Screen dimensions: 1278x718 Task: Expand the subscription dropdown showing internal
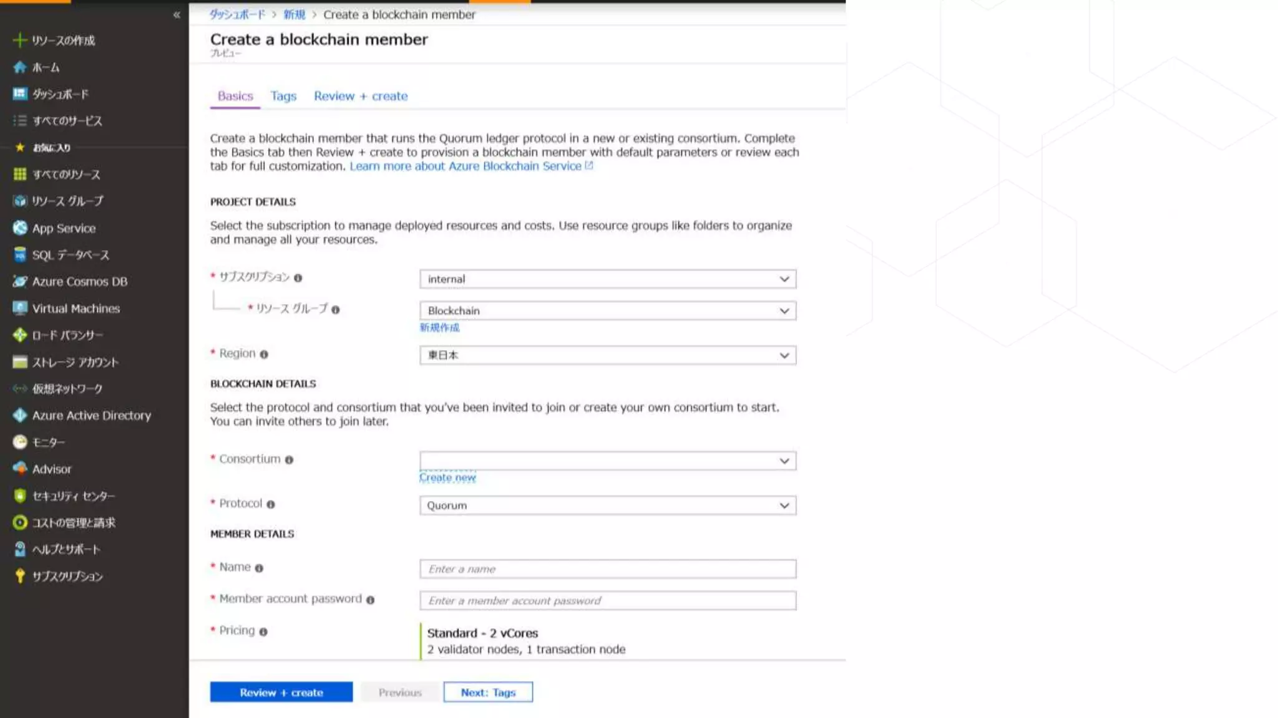607,279
